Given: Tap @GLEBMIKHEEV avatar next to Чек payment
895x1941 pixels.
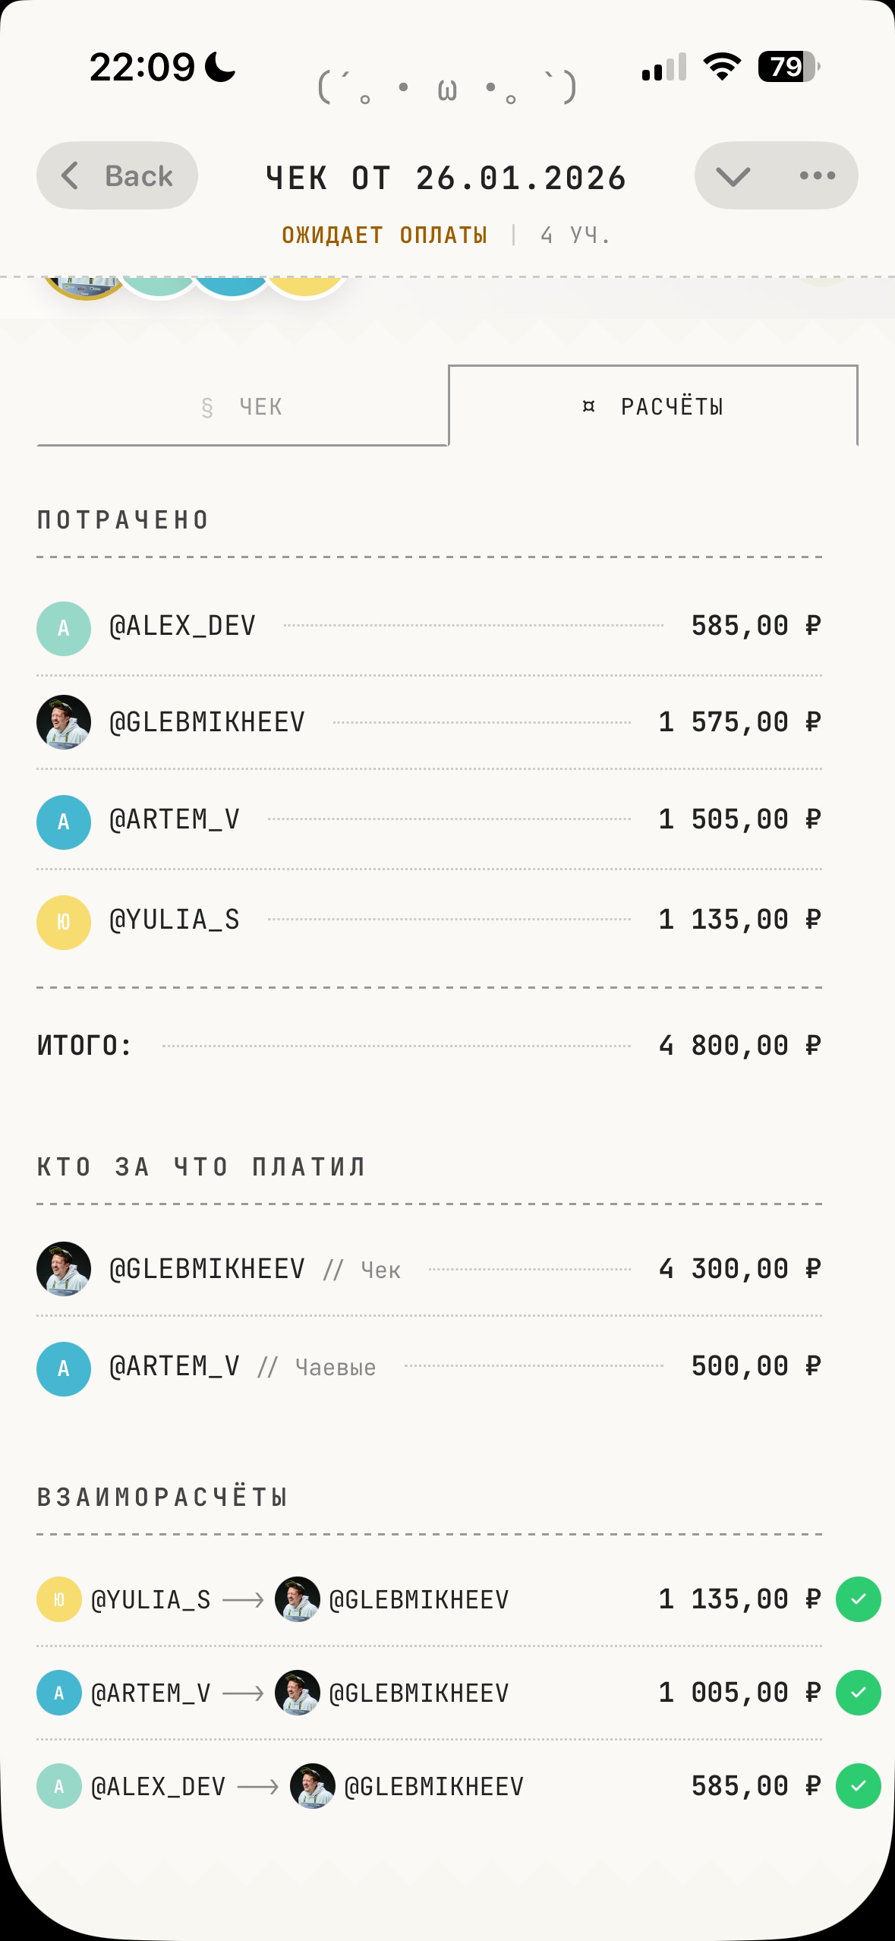Looking at the screenshot, I should (x=64, y=1269).
